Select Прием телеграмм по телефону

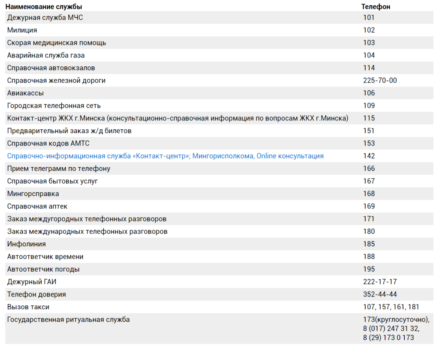tap(59, 168)
